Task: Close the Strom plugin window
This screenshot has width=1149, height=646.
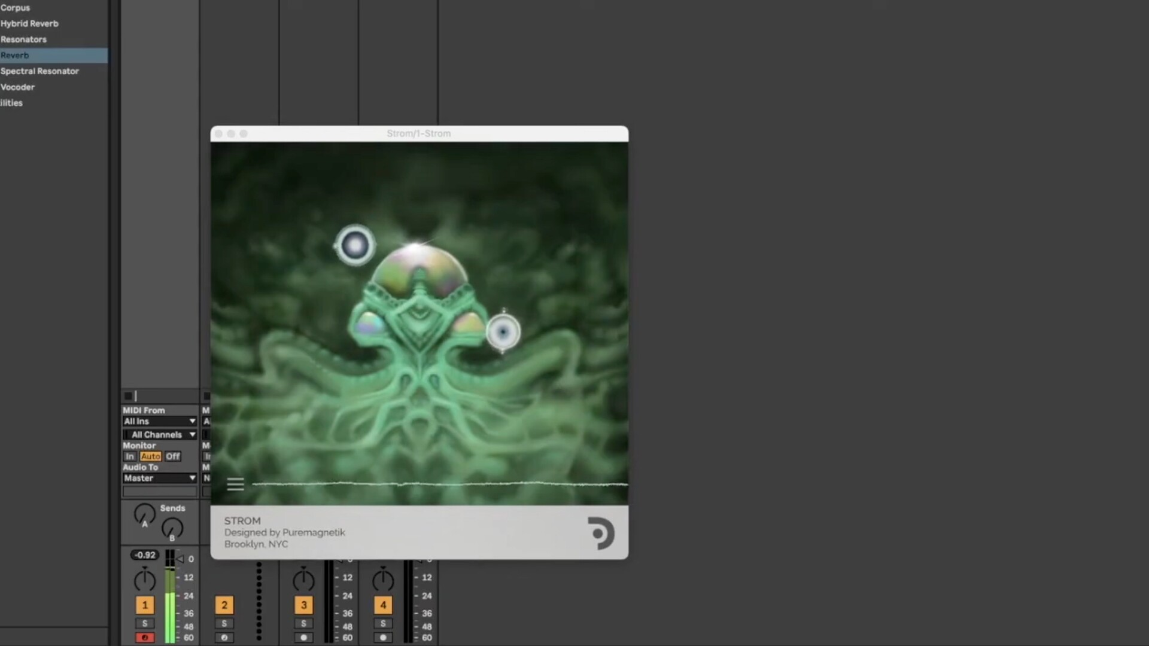Action: 219,133
